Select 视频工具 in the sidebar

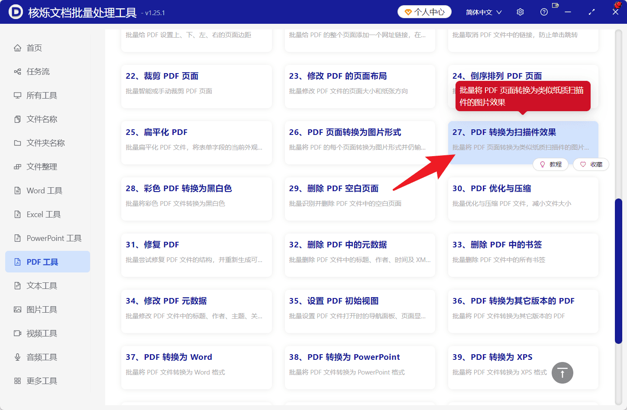(48, 333)
